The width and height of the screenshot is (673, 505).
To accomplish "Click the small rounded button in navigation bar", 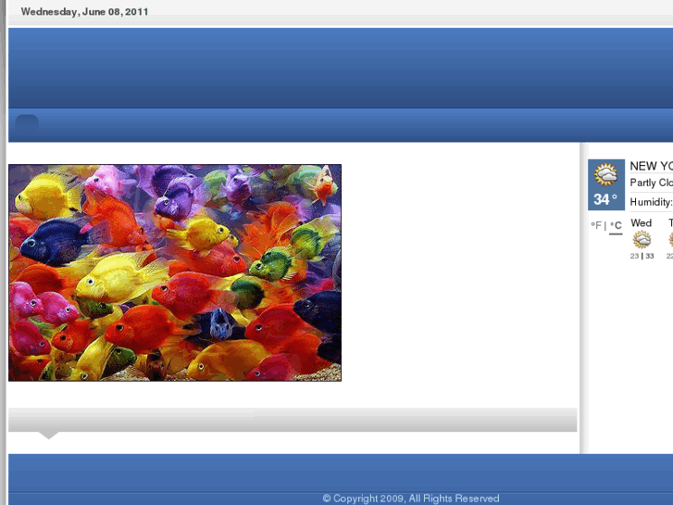I will tap(27, 123).
